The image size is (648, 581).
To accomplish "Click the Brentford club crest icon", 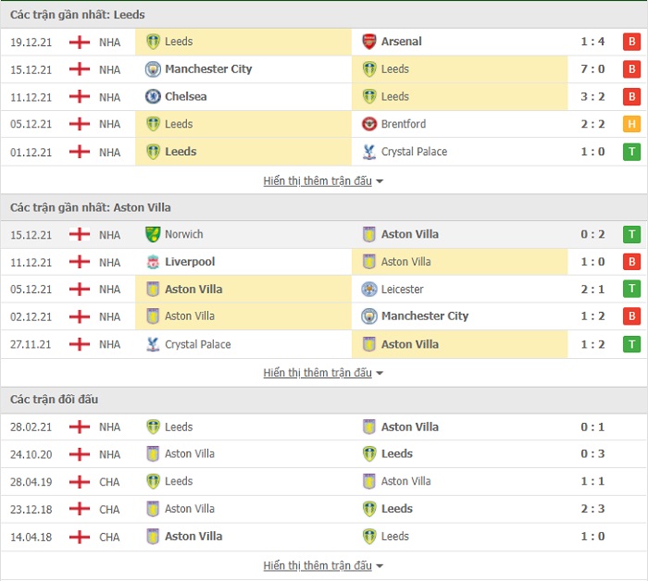I will coord(368,124).
